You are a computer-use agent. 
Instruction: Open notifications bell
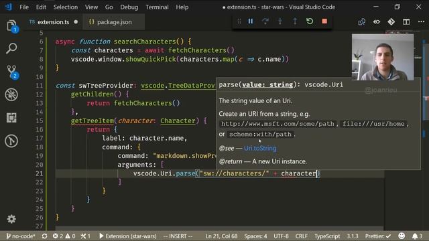tap(417, 236)
